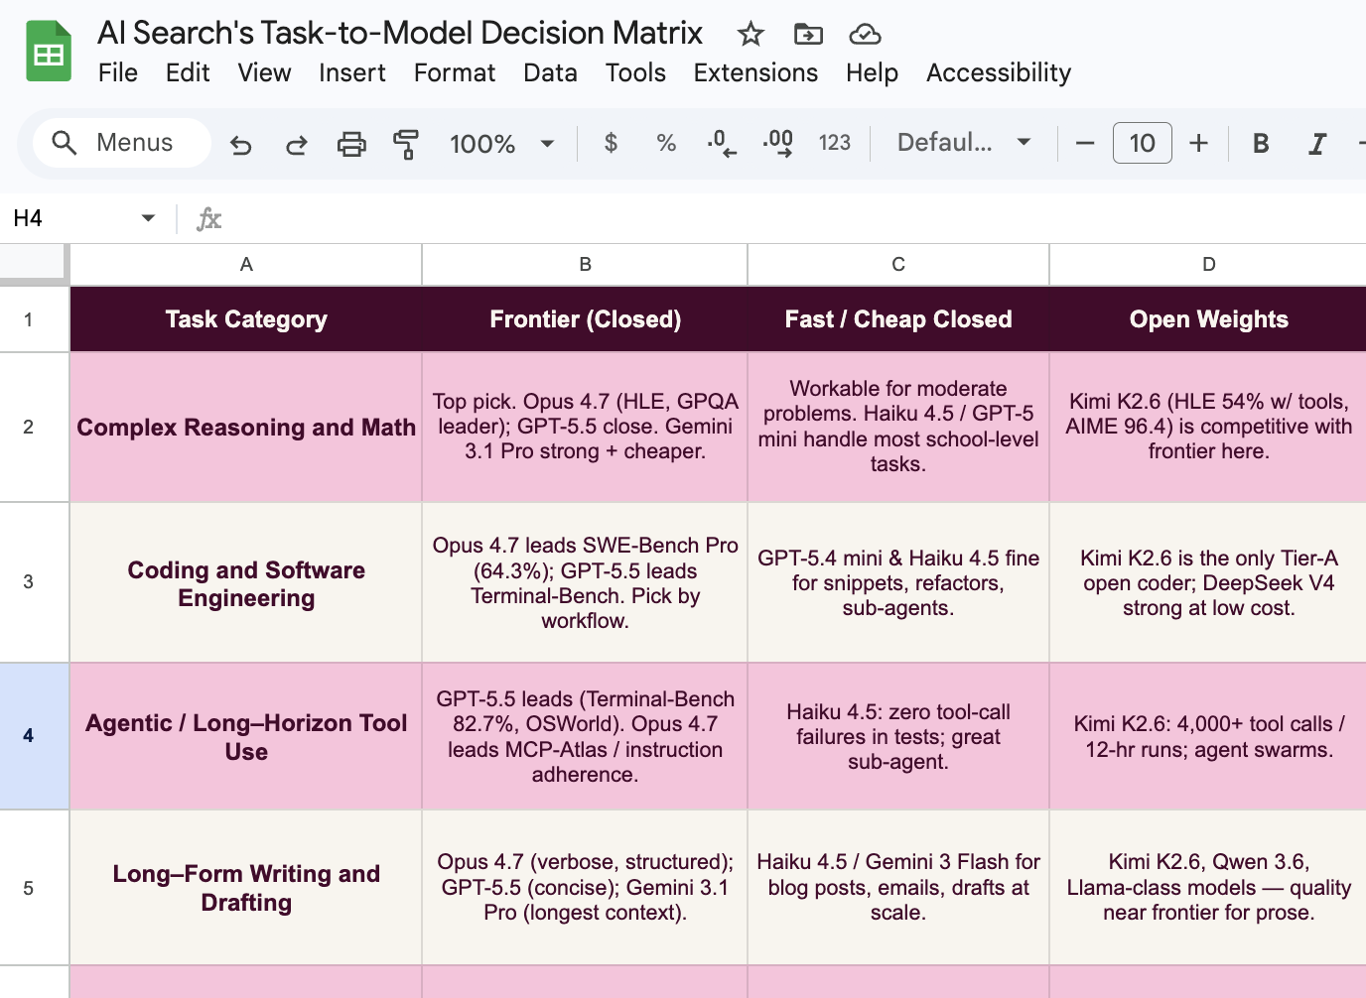1366x998 pixels.
Task: Format as percent
Action: pyautogui.click(x=666, y=143)
